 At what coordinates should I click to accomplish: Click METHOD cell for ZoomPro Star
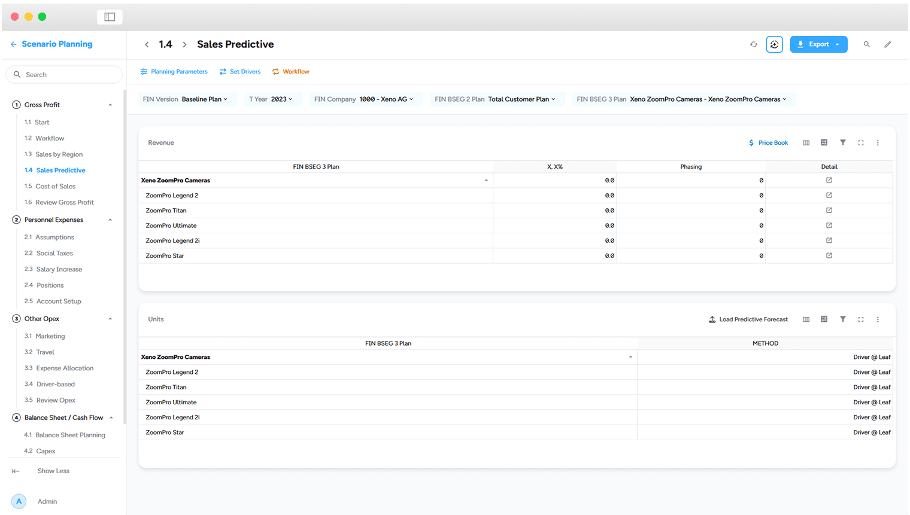coord(765,432)
